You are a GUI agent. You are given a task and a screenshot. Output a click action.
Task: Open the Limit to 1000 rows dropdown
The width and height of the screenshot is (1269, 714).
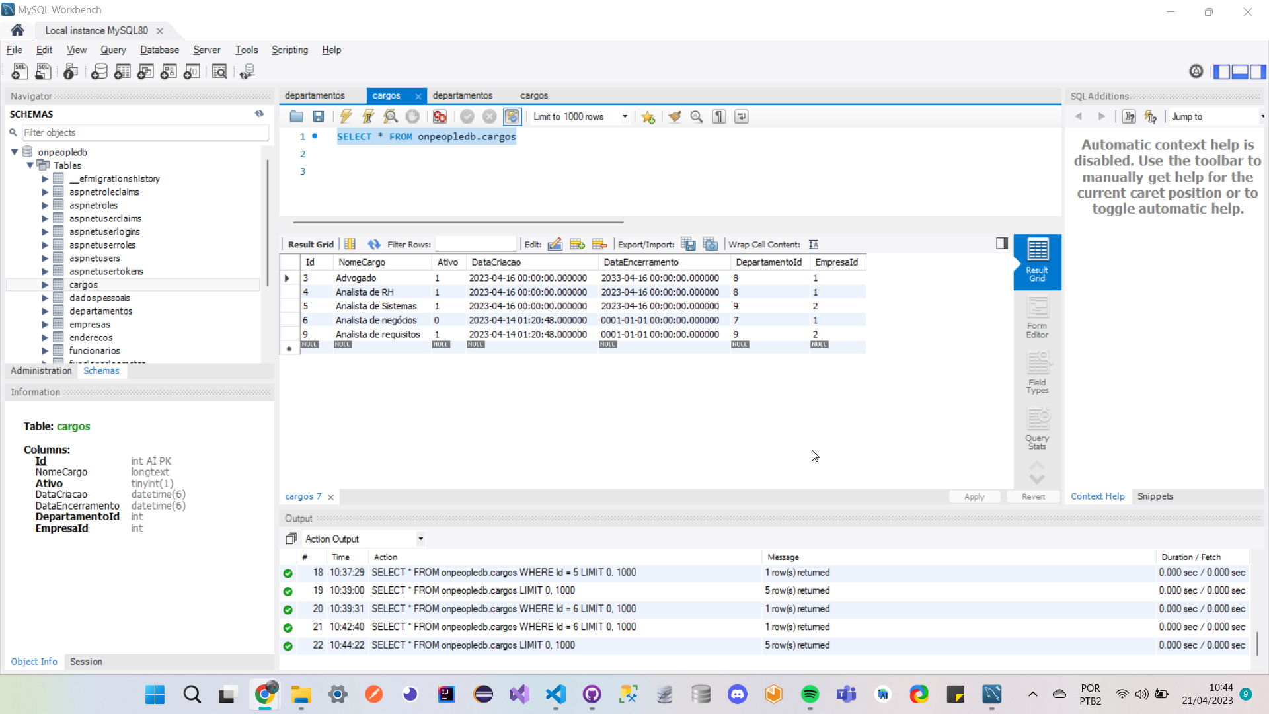pos(624,117)
